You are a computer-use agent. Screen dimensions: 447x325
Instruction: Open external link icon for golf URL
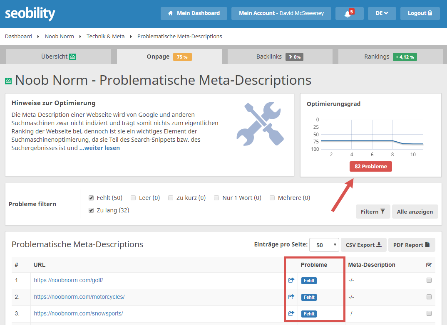291,280
